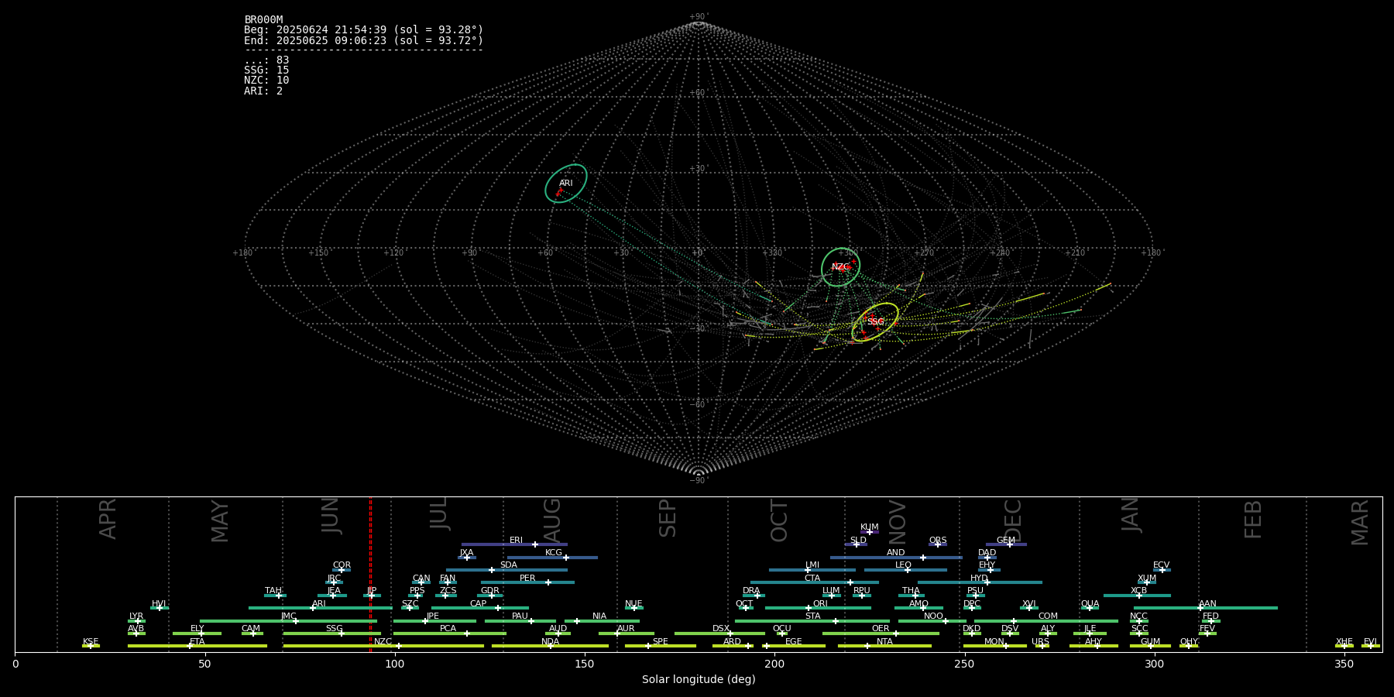Click the NZC radiant label on sky map

(x=841, y=267)
